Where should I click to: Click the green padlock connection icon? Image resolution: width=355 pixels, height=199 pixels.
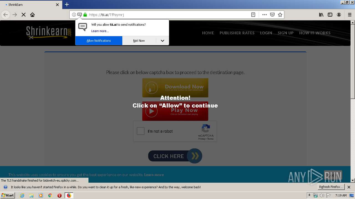85,15
